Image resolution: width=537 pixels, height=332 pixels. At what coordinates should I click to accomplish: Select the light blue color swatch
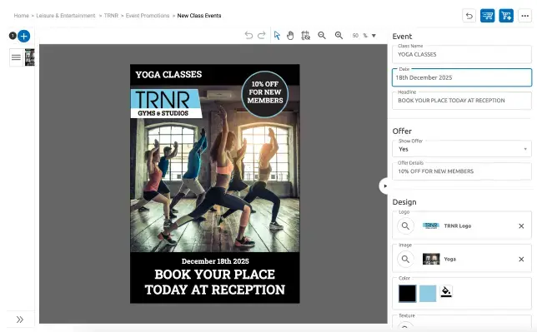[x=428, y=294]
